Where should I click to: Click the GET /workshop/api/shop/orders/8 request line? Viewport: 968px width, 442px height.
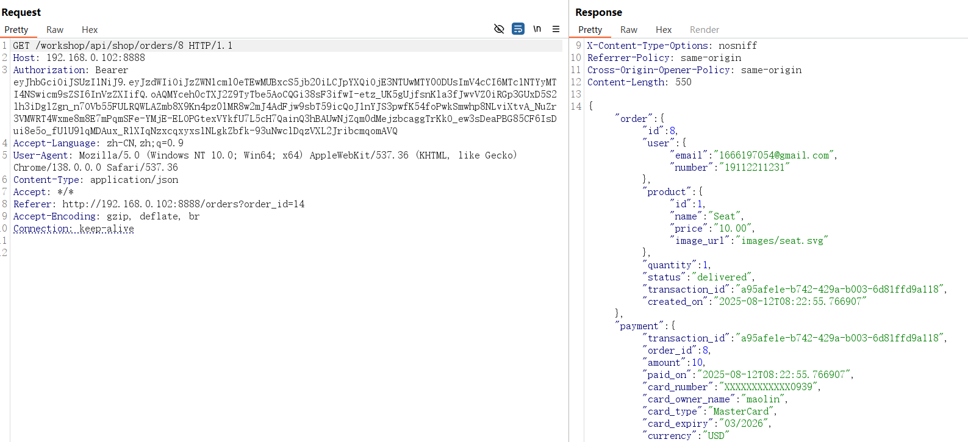tap(123, 46)
